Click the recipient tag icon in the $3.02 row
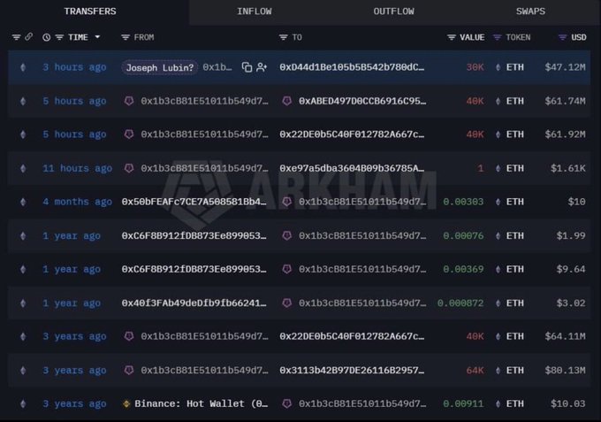 [286, 303]
